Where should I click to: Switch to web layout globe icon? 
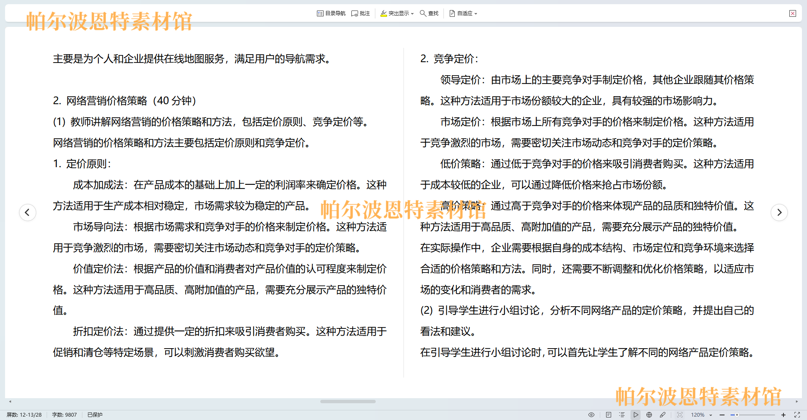pos(649,415)
